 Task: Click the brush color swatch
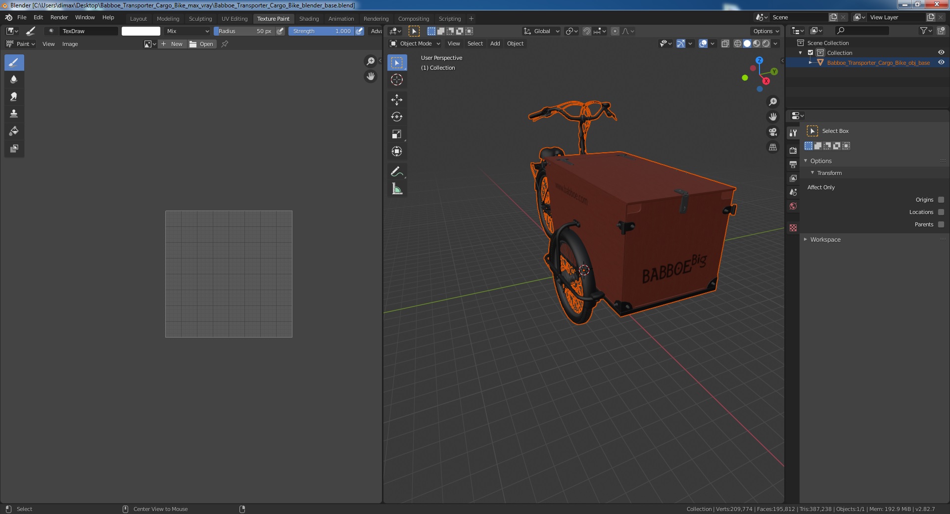coord(141,31)
